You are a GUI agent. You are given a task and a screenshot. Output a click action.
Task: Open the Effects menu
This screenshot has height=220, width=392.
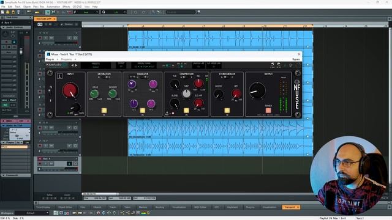tap(66, 7)
